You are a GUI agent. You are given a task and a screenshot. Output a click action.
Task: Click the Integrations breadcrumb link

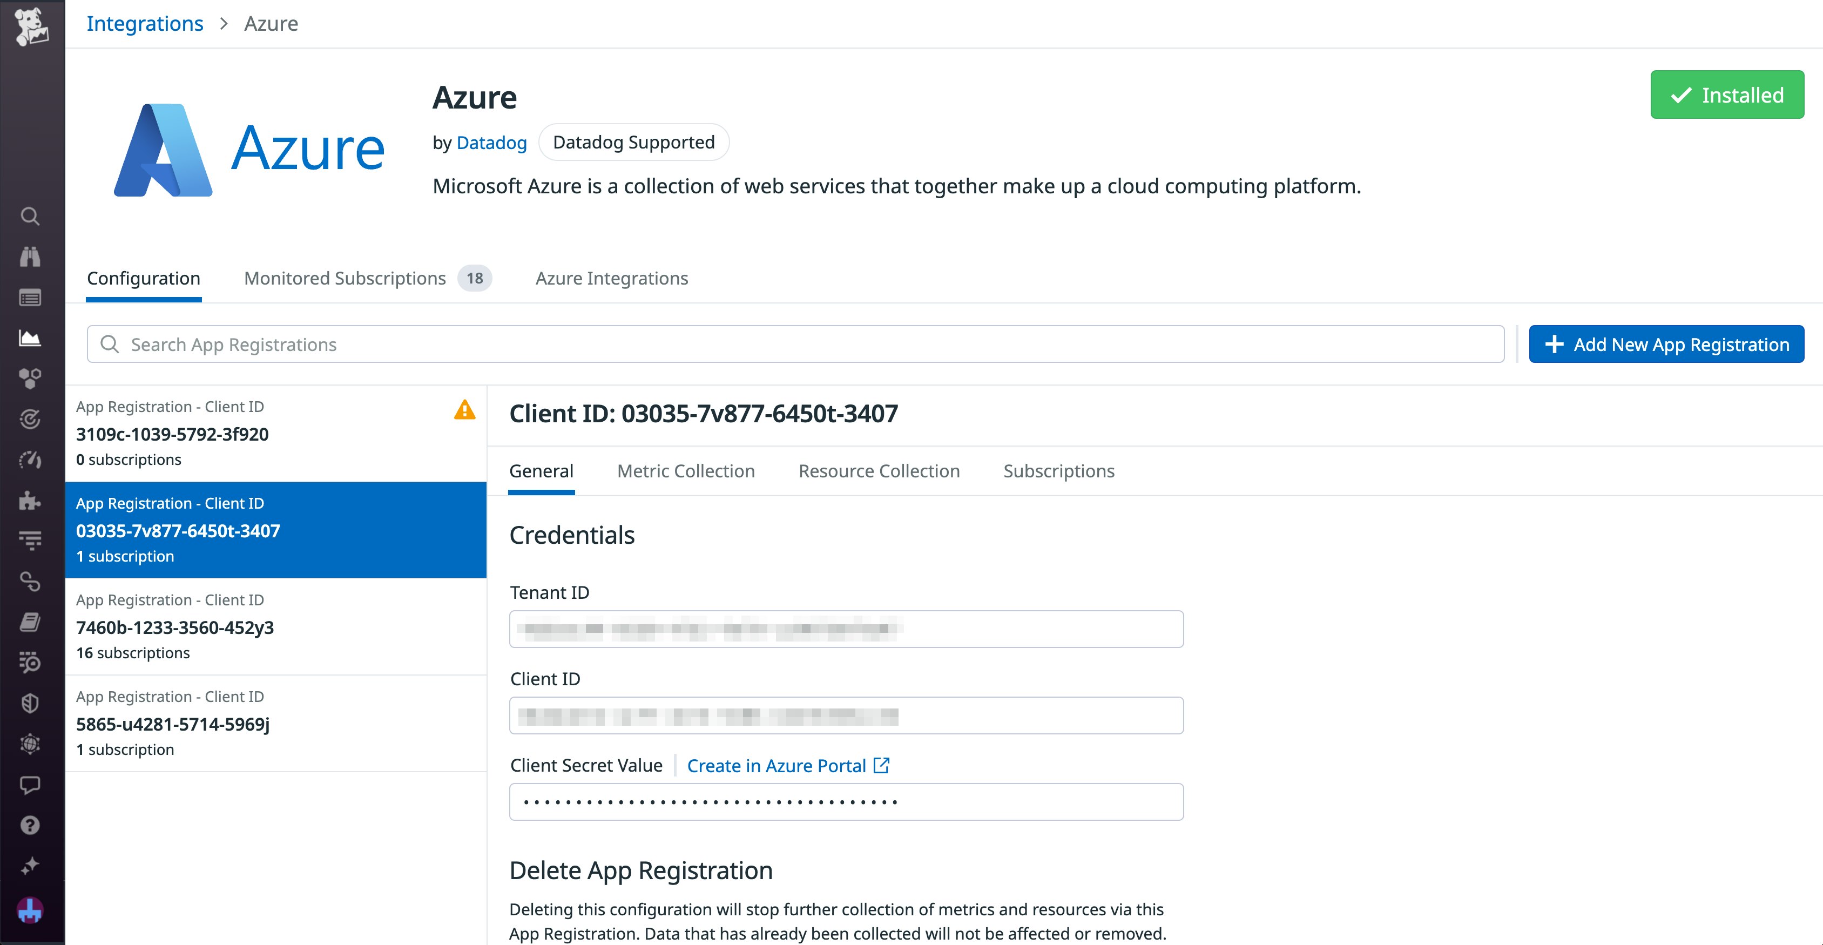point(144,24)
